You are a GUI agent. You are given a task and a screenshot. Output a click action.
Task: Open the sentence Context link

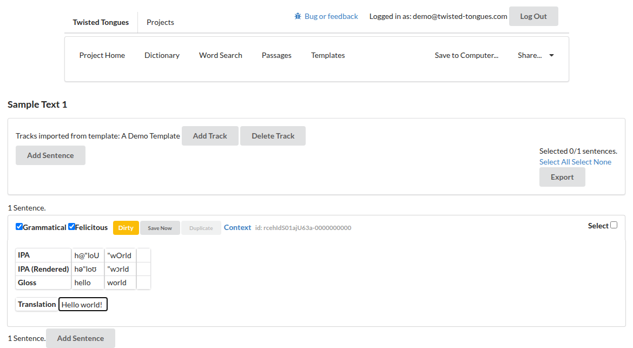[x=238, y=227]
